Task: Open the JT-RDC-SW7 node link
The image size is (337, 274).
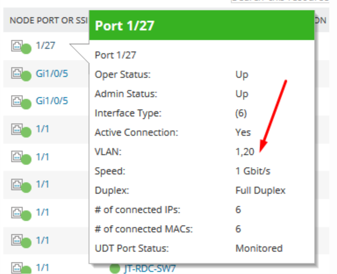Action: point(150,269)
